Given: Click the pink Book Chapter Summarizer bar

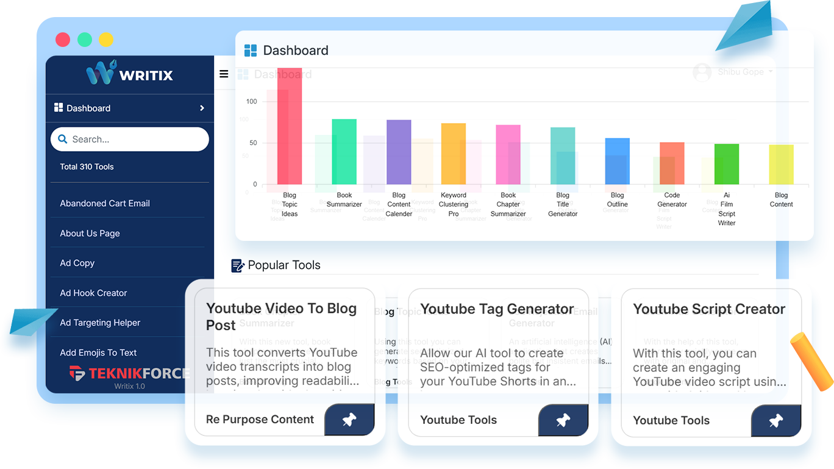Looking at the screenshot, I should click(508, 154).
